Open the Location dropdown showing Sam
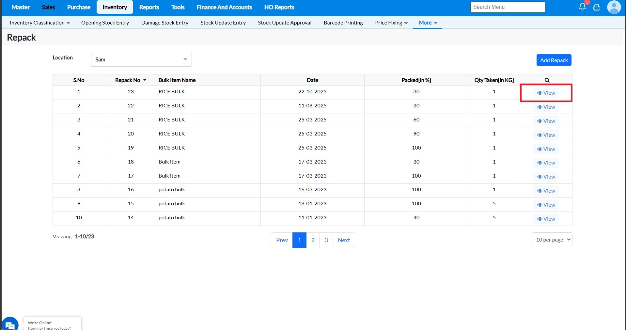This screenshot has width=626, height=330. tap(141, 59)
